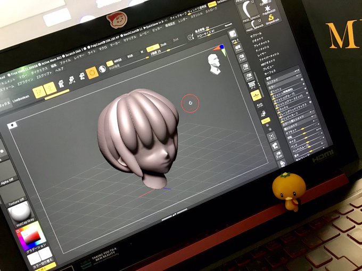This screenshot has width=362, height=271.
Task: Pick a color in the color picker square
Action: pos(31,237)
